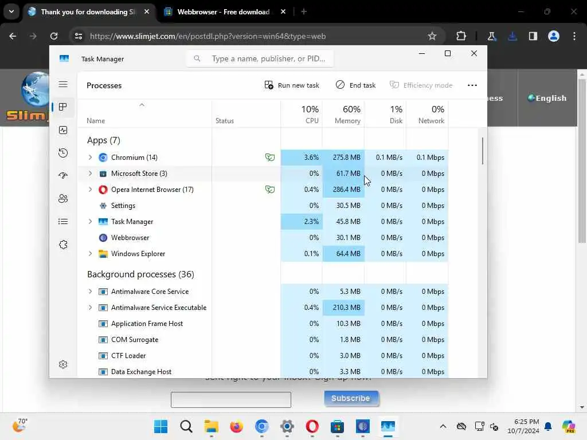The height and width of the screenshot is (440, 587).
Task: Expand Antimalware Service Executable row
Action: (x=90, y=308)
